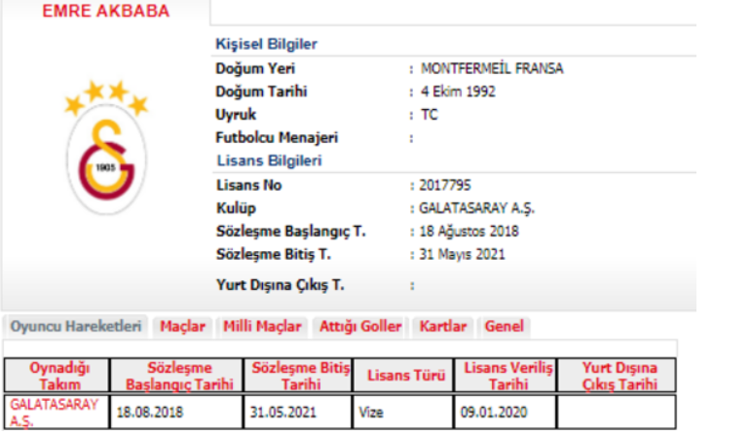The image size is (751, 434).
Task: Click the Sözleşme Başlangıç T. label
Action: tap(291, 232)
